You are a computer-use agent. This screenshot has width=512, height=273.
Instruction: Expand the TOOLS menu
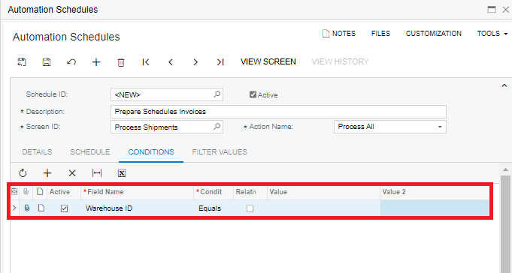[492, 34]
